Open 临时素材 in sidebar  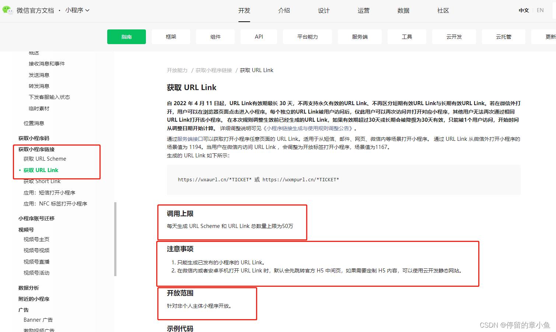(39, 108)
